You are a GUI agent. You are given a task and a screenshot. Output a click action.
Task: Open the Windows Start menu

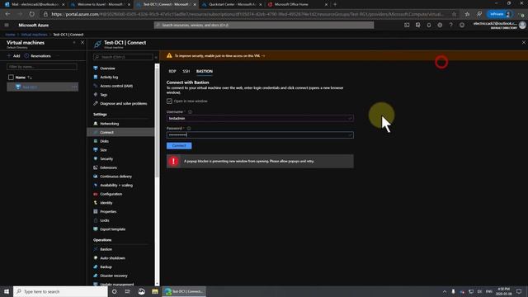(x=7, y=291)
